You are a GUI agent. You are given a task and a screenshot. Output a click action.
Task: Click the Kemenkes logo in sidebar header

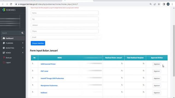[x=4, y=10]
